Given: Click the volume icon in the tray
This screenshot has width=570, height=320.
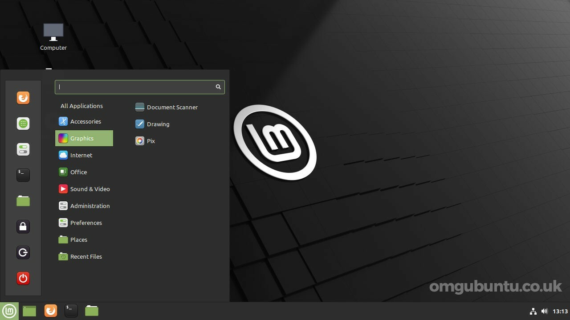Looking at the screenshot, I should [x=544, y=311].
